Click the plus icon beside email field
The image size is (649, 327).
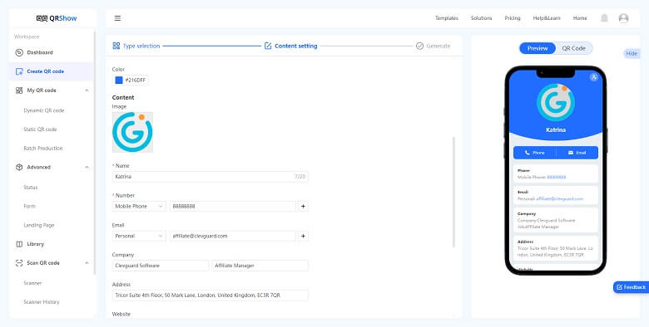click(x=303, y=236)
